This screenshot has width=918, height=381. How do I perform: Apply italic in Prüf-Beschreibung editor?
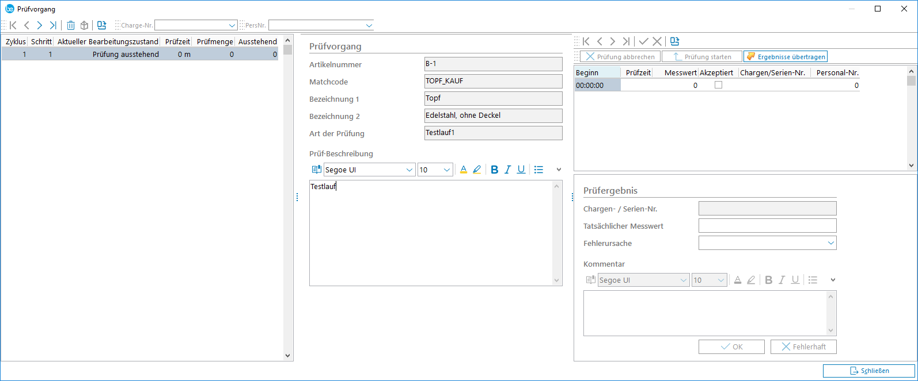tap(507, 170)
